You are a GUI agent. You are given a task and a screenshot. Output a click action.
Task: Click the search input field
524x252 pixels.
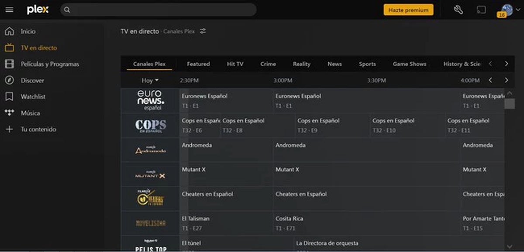(157, 9)
